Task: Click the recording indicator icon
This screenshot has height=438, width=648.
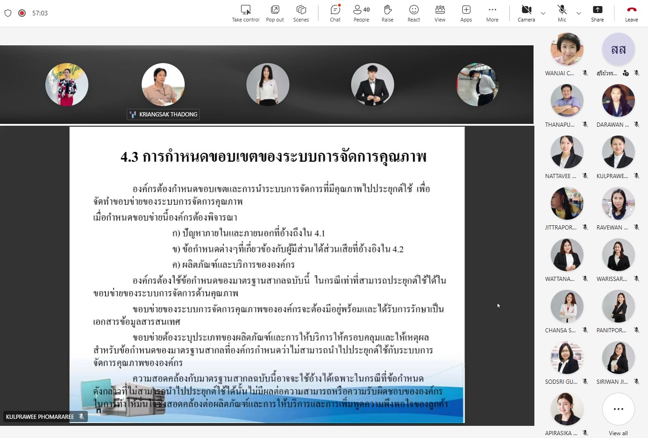Action: tap(22, 13)
